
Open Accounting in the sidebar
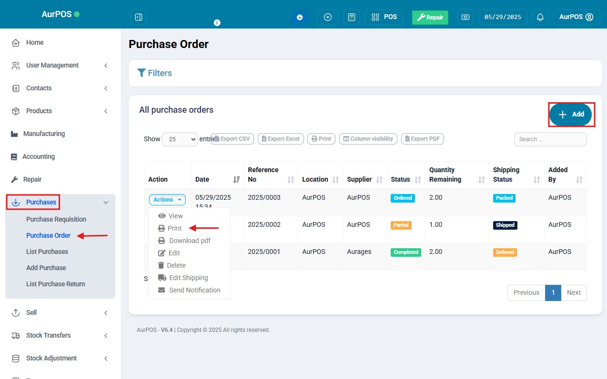[38, 156]
